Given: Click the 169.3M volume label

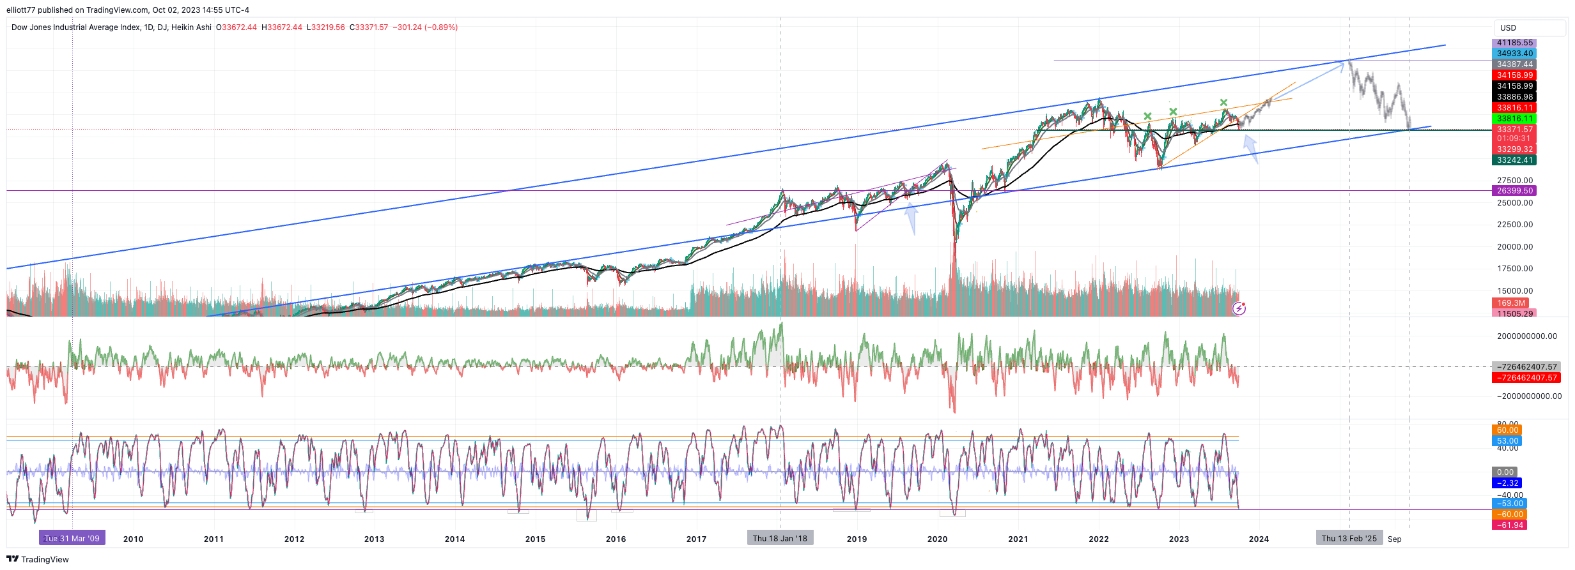Looking at the screenshot, I should pyautogui.click(x=1510, y=303).
